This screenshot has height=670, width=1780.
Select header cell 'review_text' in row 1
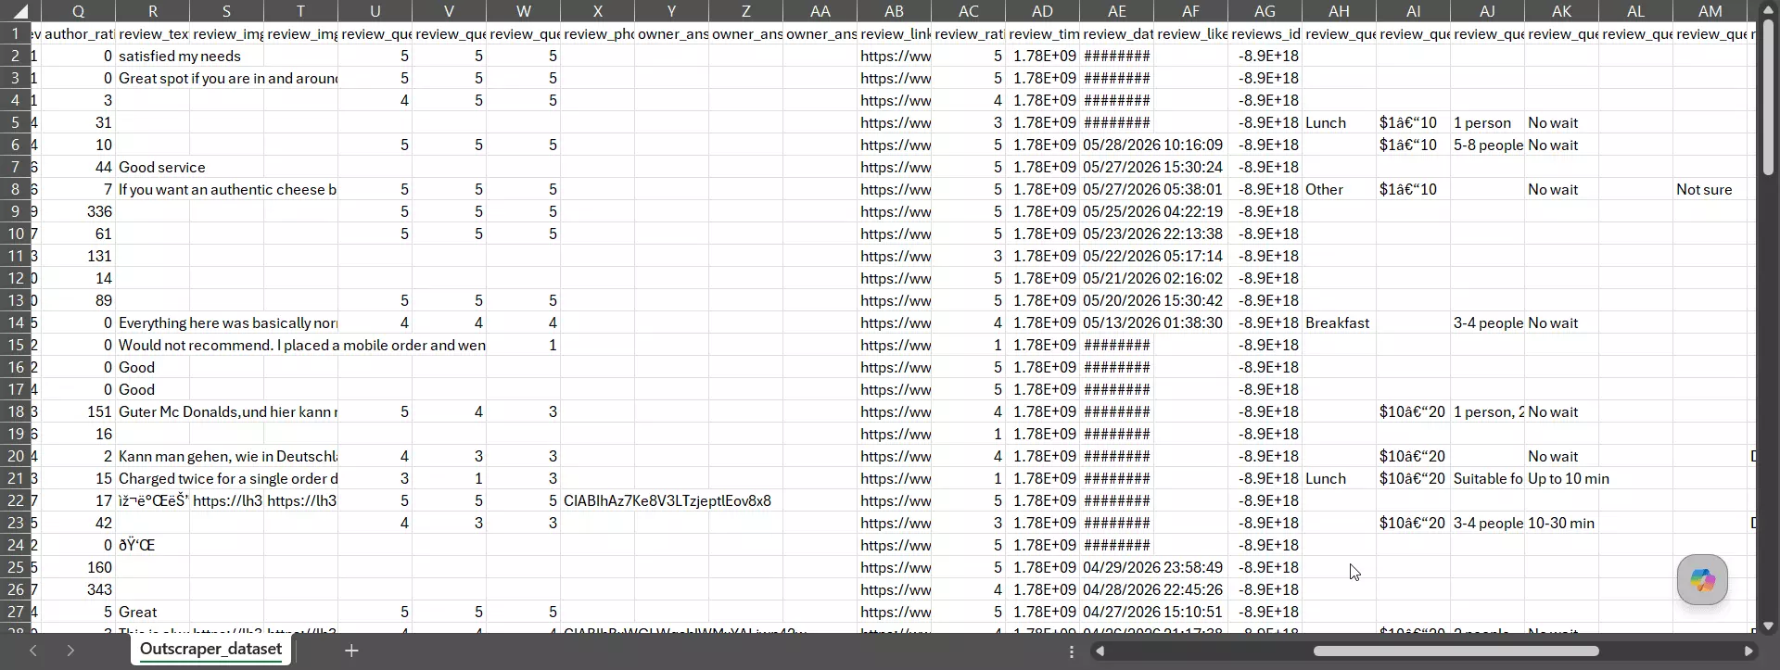[153, 33]
